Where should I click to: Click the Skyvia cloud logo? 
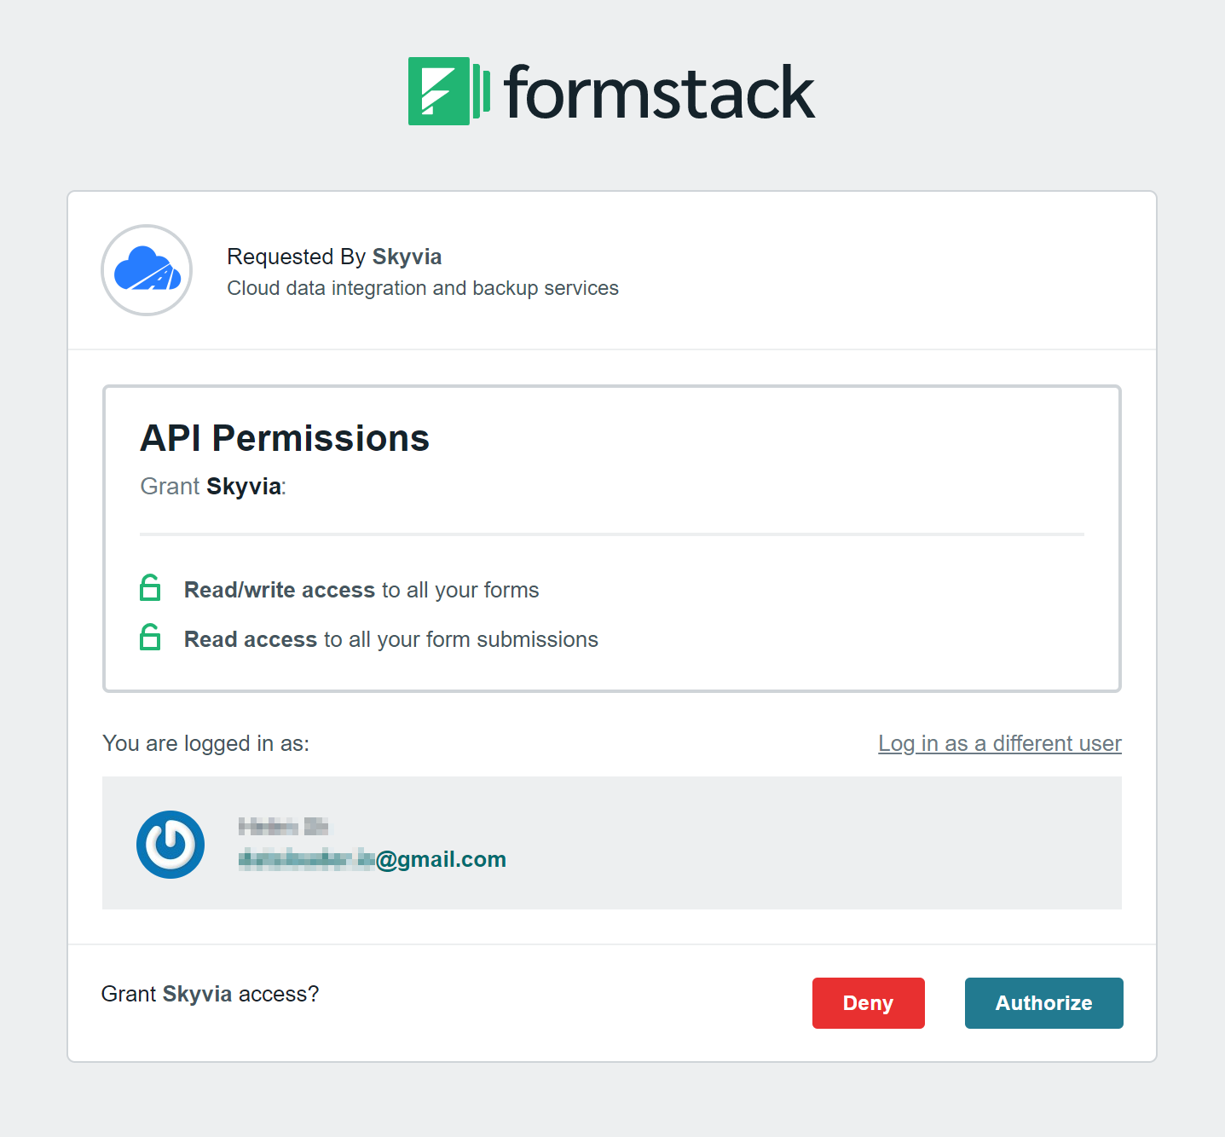point(147,270)
